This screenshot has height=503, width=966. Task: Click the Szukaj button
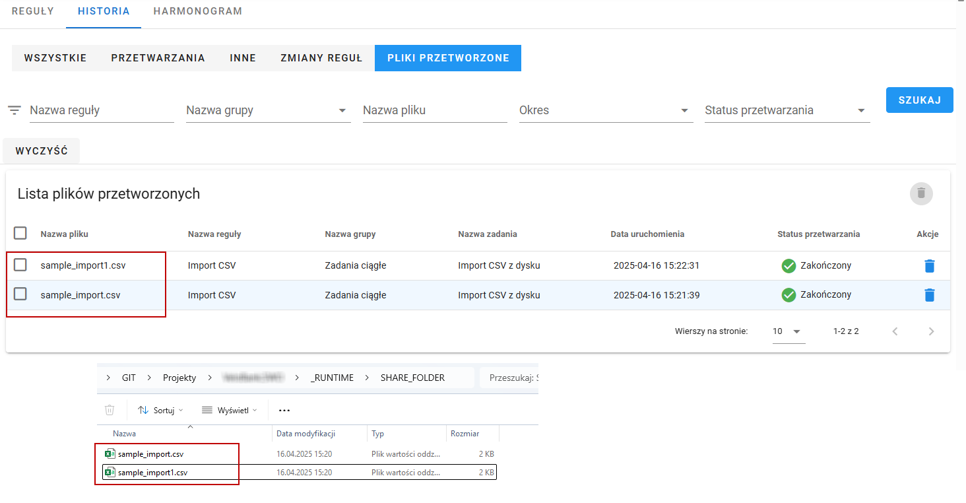[x=919, y=100]
